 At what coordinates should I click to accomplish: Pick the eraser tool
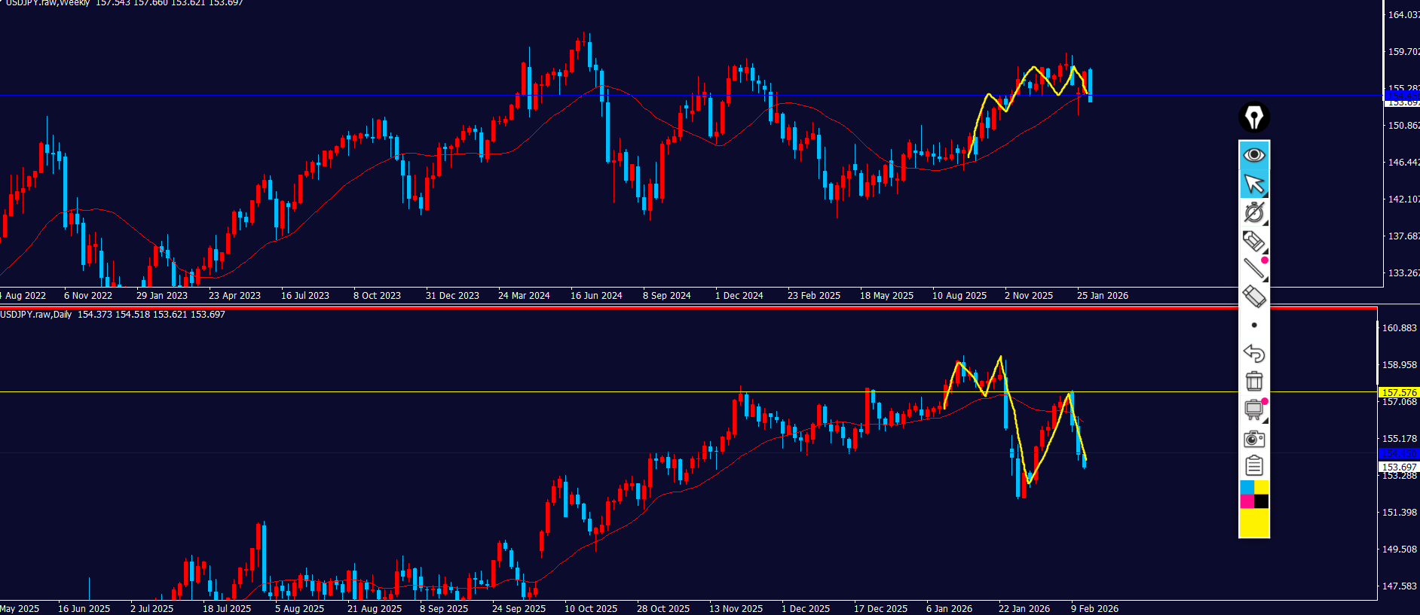pos(1254,297)
